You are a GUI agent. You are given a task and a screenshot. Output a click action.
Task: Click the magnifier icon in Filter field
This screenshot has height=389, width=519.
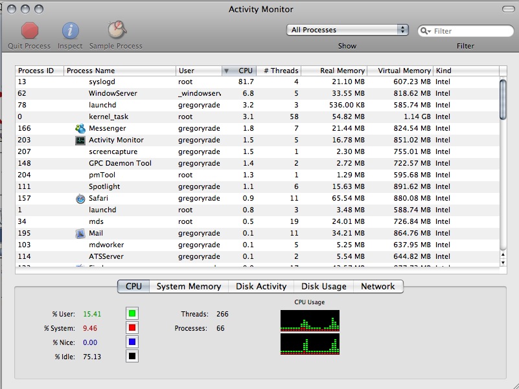click(x=425, y=31)
